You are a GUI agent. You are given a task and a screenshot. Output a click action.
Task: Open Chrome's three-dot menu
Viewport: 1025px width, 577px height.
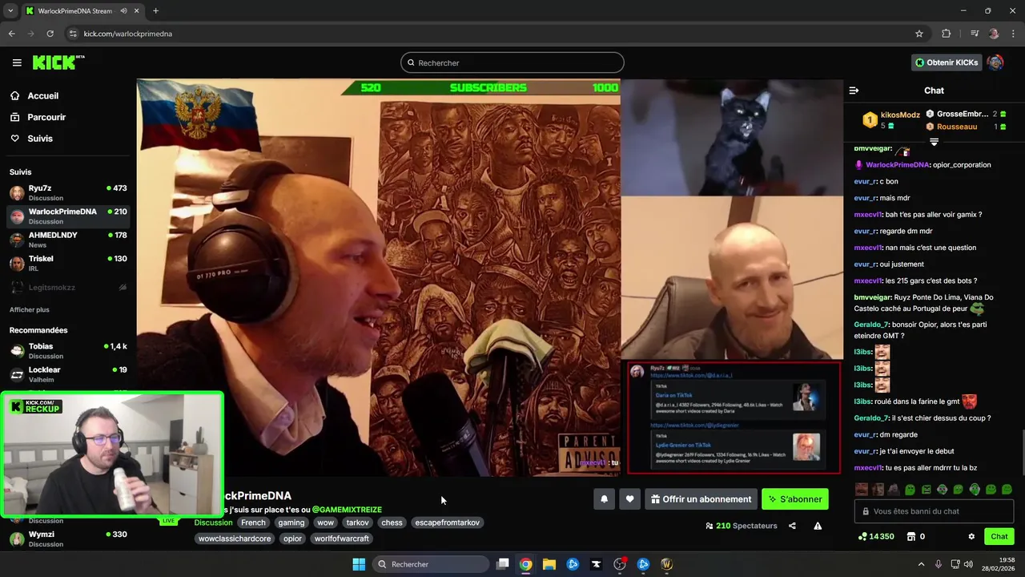click(1014, 34)
